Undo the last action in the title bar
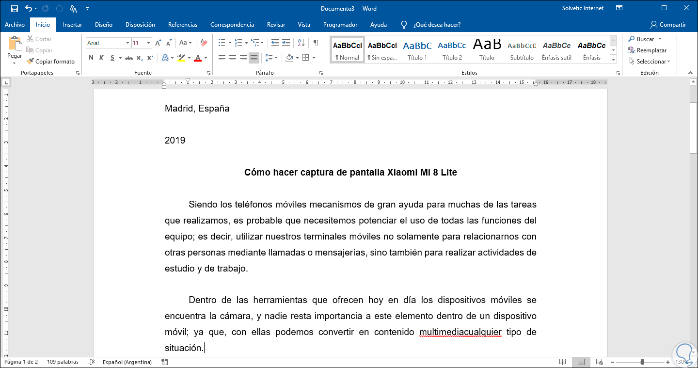 pyautogui.click(x=29, y=9)
